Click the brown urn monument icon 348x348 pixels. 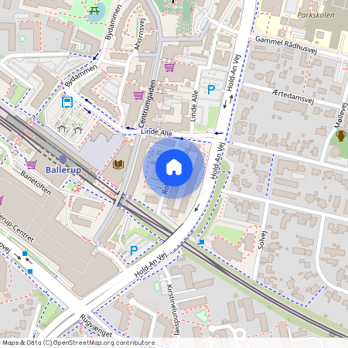coord(341,136)
